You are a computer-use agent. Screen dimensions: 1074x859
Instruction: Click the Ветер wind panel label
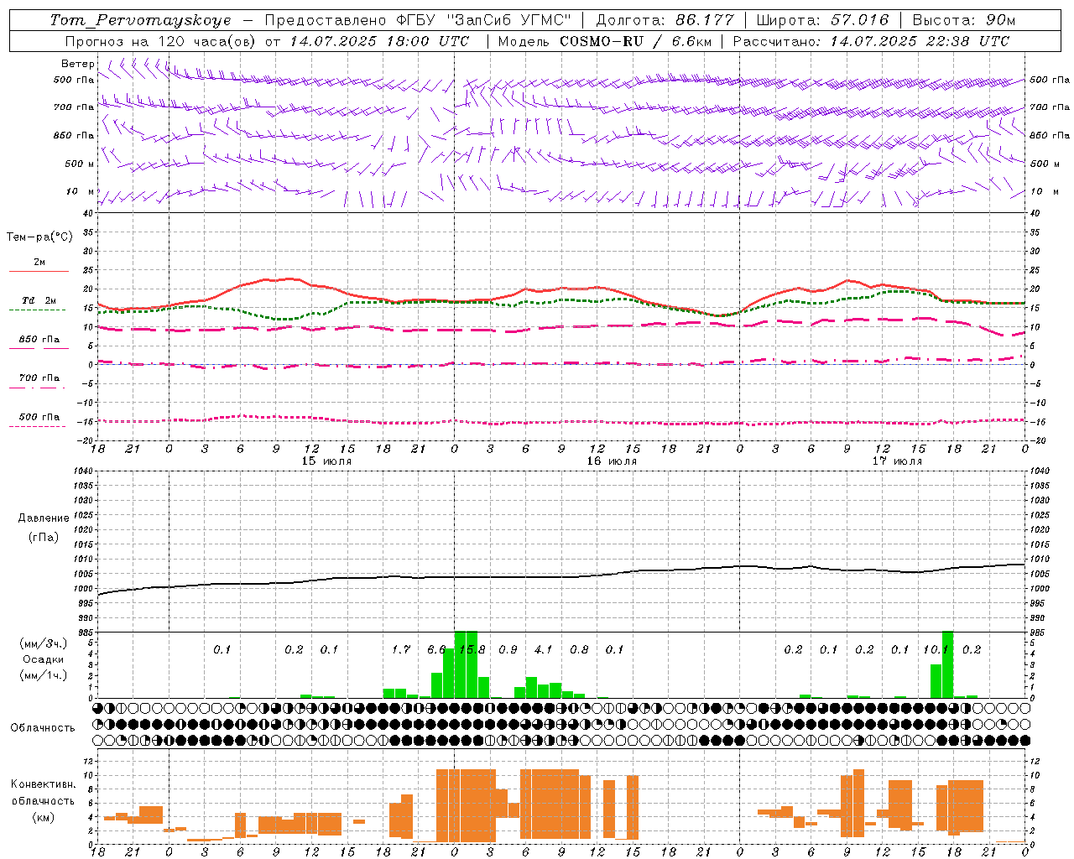tap(77, 64)
